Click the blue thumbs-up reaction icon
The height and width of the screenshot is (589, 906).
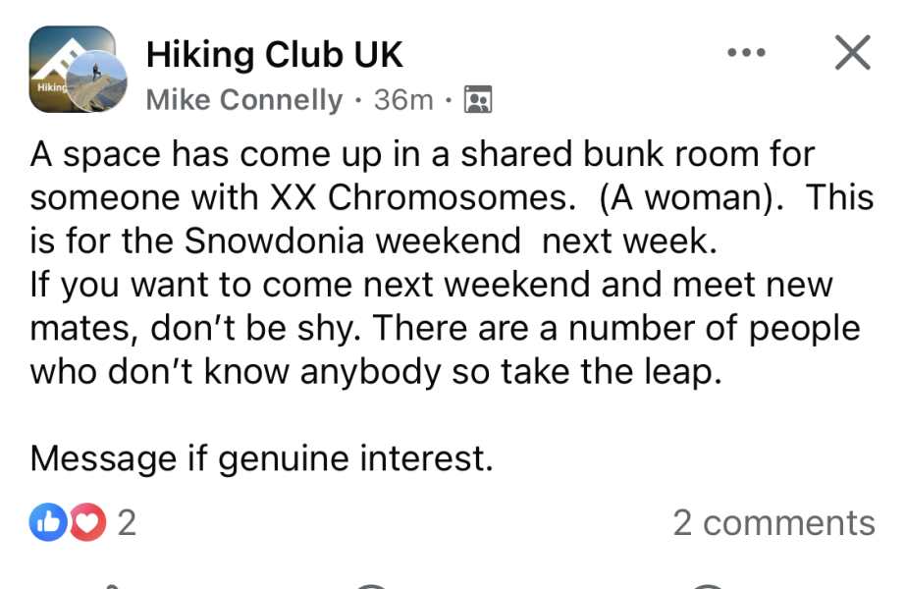48,523
